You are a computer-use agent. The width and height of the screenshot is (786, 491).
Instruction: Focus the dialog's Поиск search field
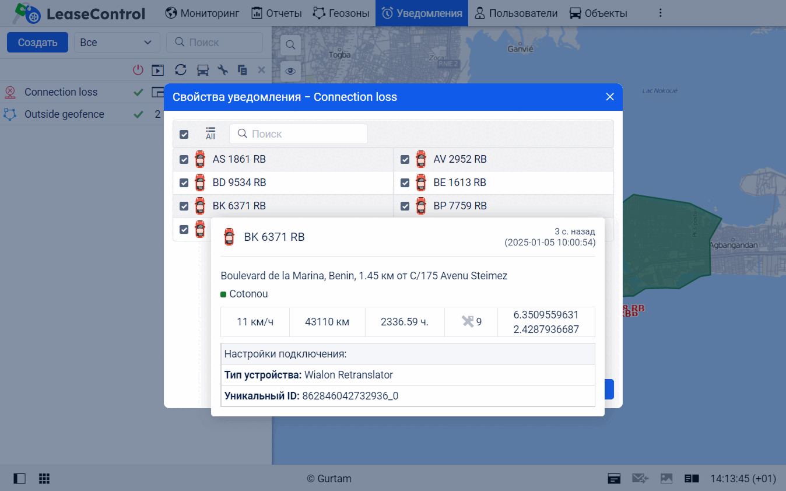pyautogui.click(x=299, y=134)
